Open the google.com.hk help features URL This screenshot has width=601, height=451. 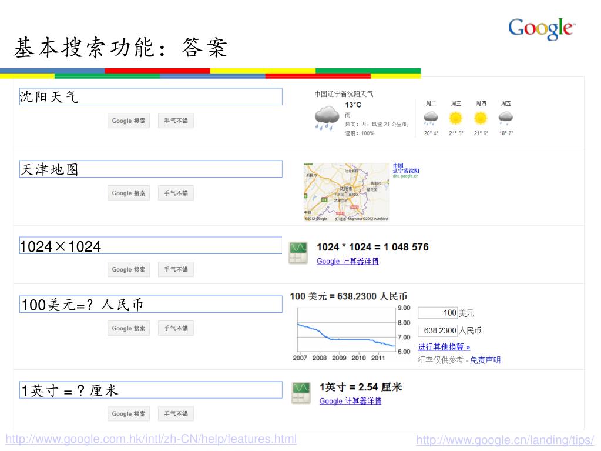pos(151,439)
